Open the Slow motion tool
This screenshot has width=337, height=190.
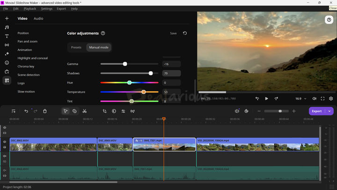(26, 91)
